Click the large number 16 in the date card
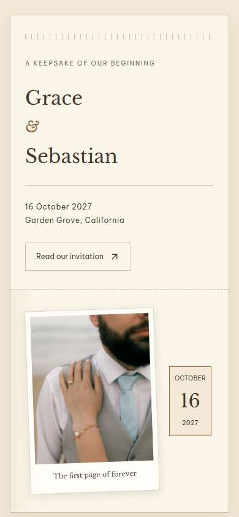 point(190,401)
